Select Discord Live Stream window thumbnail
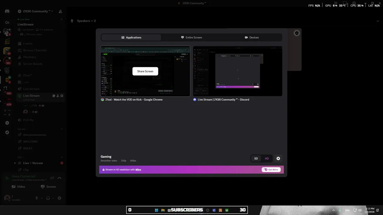383x215 pixels. (x=238, y=71)
